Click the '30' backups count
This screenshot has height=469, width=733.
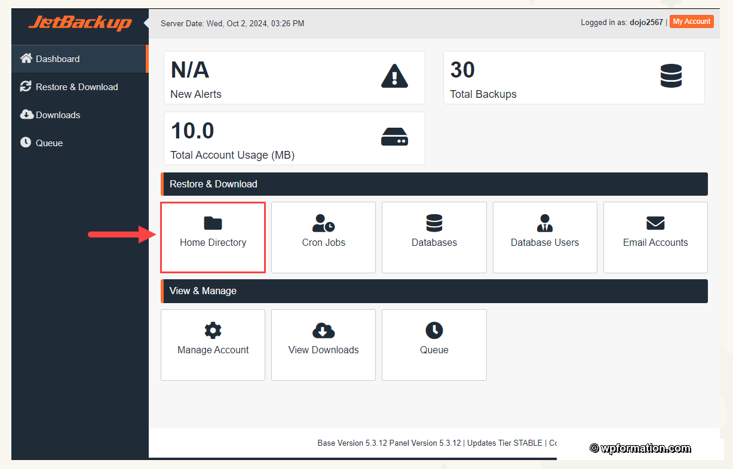[x=462, y=70]
